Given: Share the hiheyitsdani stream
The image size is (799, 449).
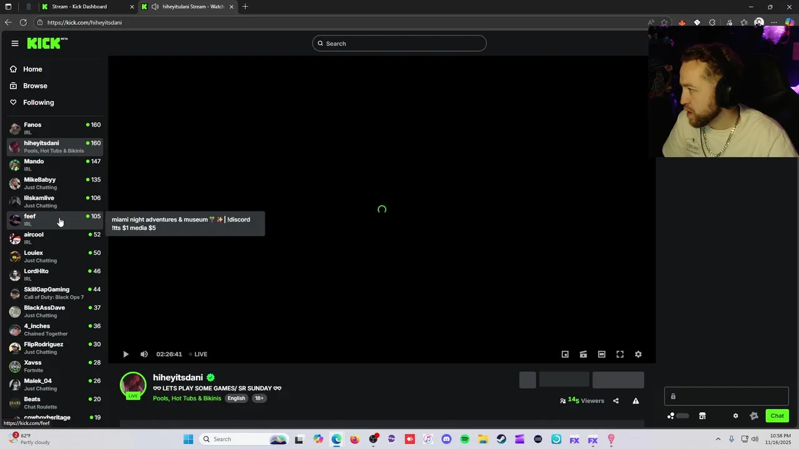Looking at the screenshot, I should pyautogui.click(x=616, y=401).
